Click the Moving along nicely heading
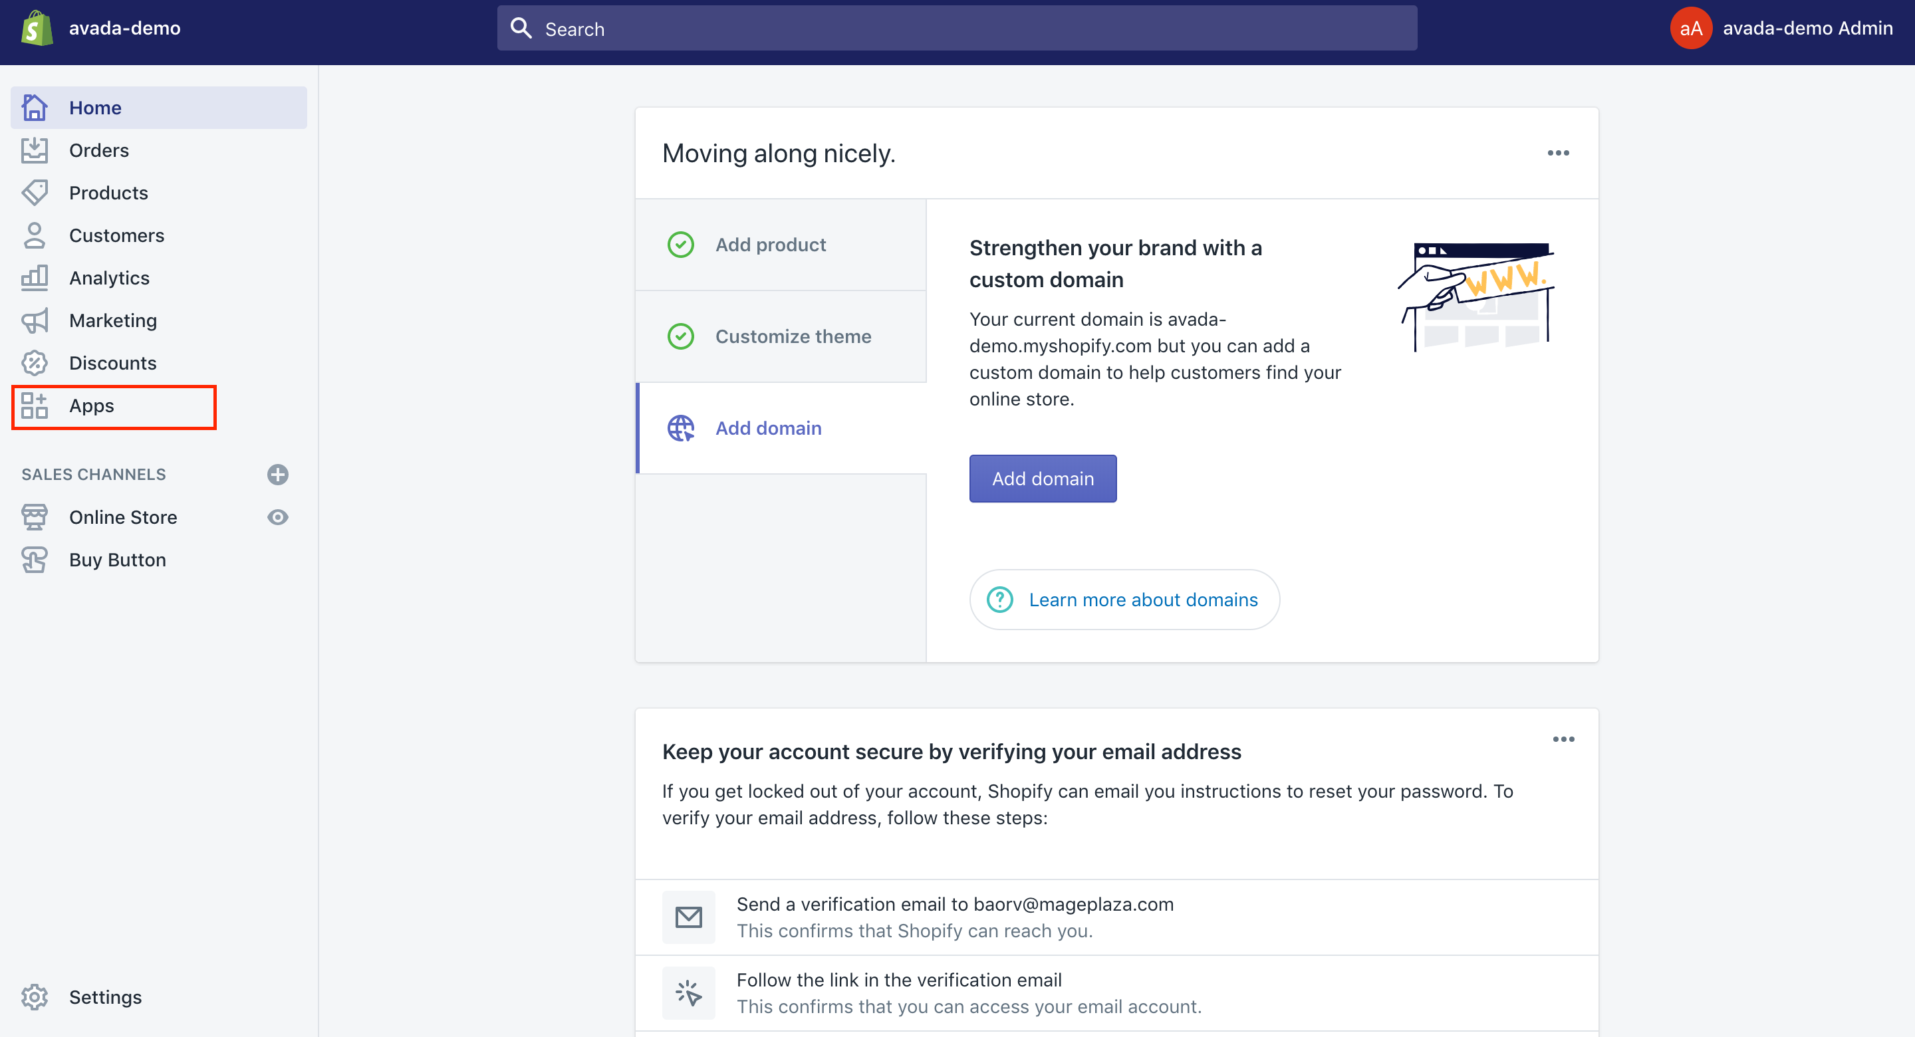 click(779, 153)
